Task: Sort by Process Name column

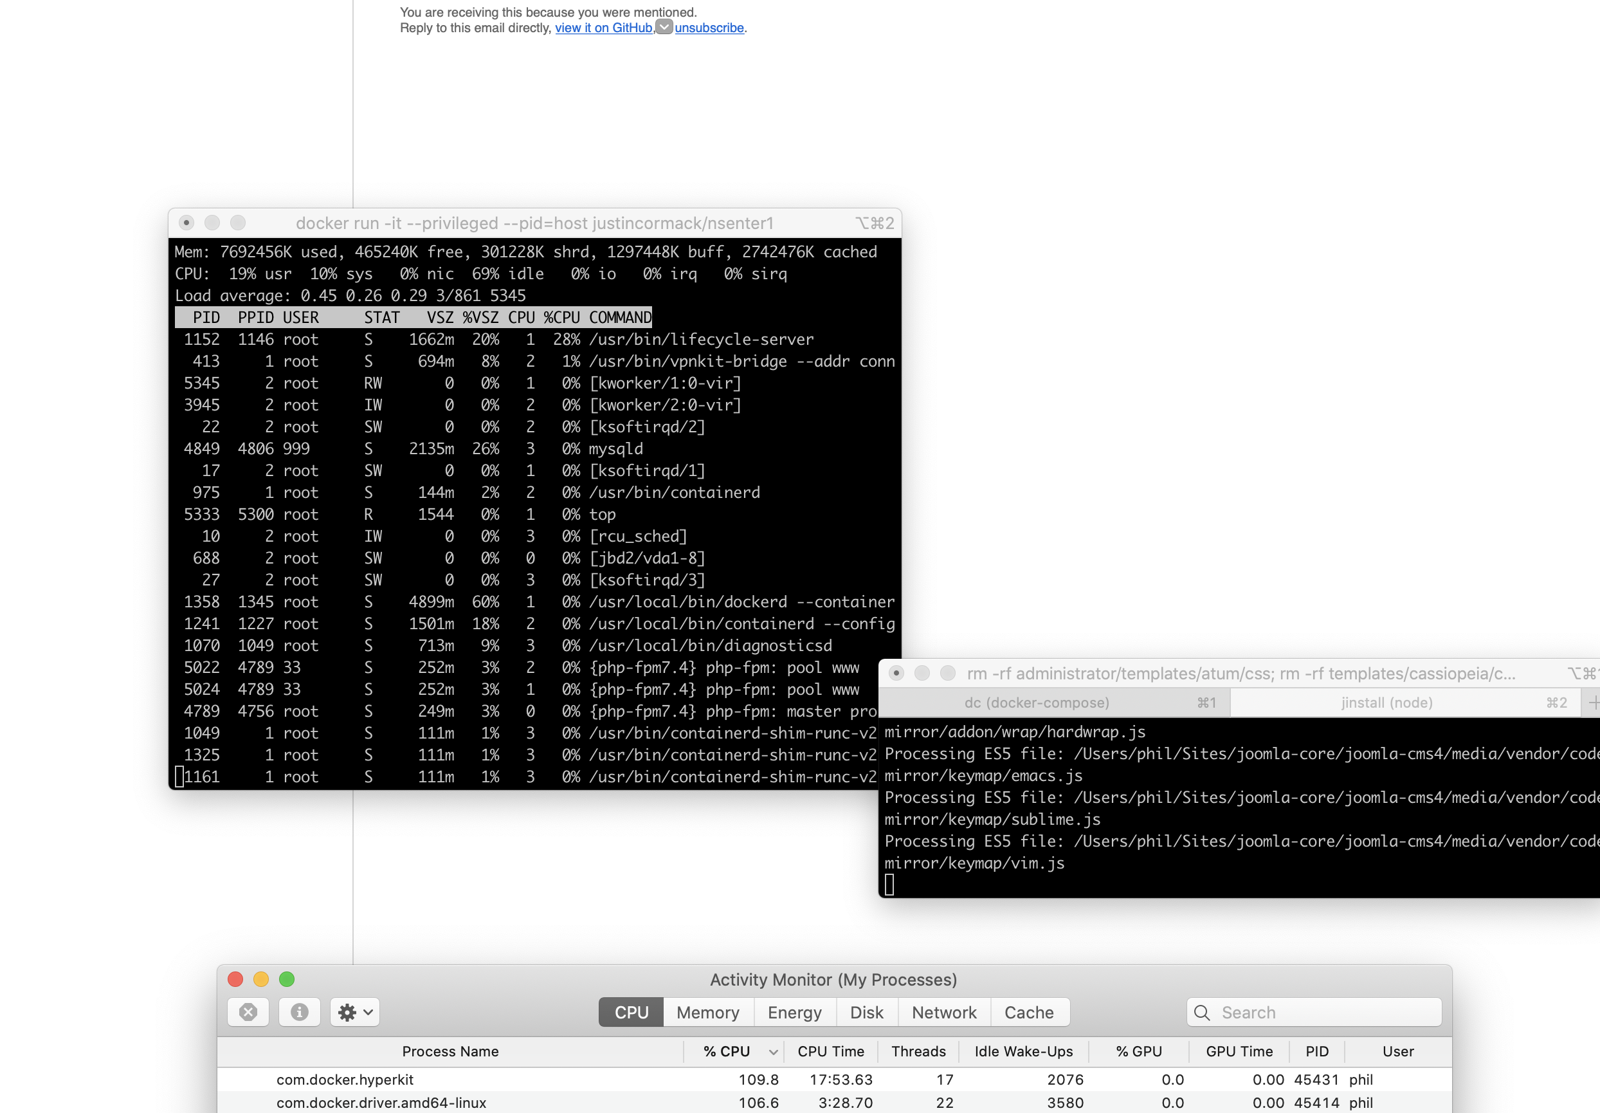Action: click(x=450, y=1051)
